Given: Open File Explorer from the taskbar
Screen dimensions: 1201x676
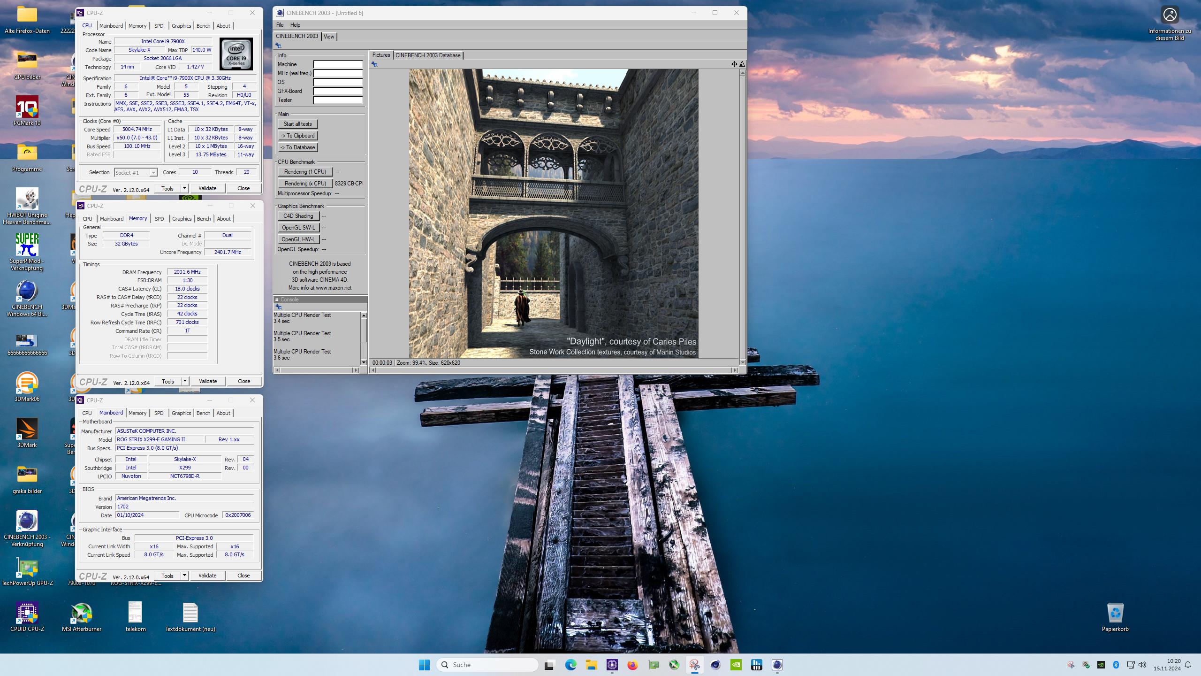Looking at the screenshot, I should coord(591,665).
